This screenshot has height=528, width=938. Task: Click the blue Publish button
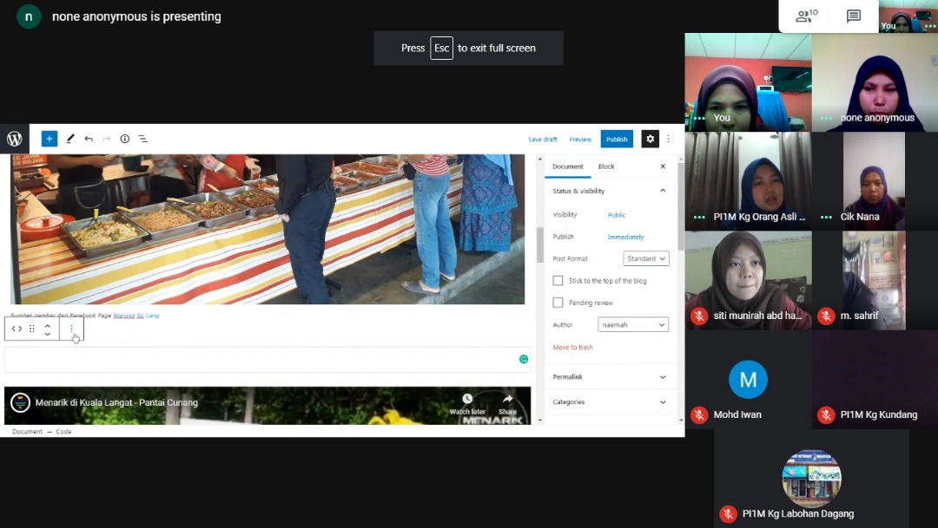coord(617,139)
